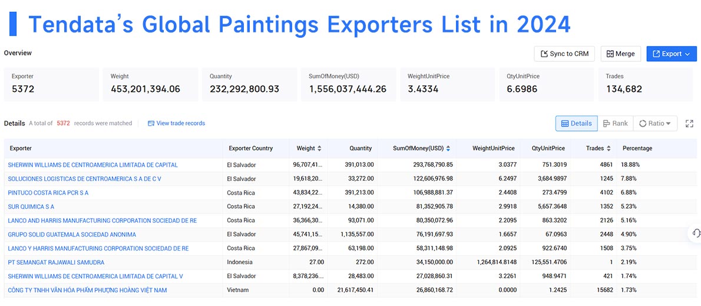
Task: Select the QtyUnitPrice 6.6986 overview card
Action: tap(546, 84)
